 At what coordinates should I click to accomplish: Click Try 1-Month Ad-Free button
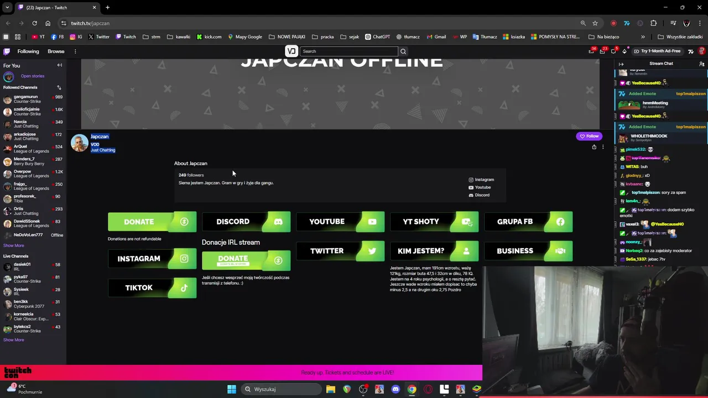tap(657, 51)
